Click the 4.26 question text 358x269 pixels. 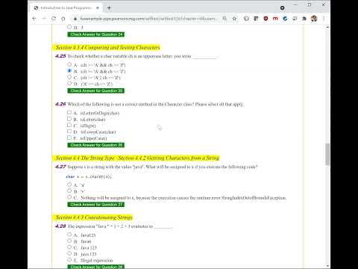point(156,105)
